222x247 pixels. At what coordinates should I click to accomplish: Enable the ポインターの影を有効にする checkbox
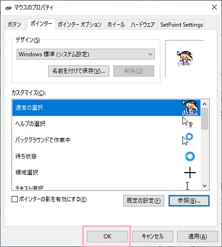(x=14, y=199)
